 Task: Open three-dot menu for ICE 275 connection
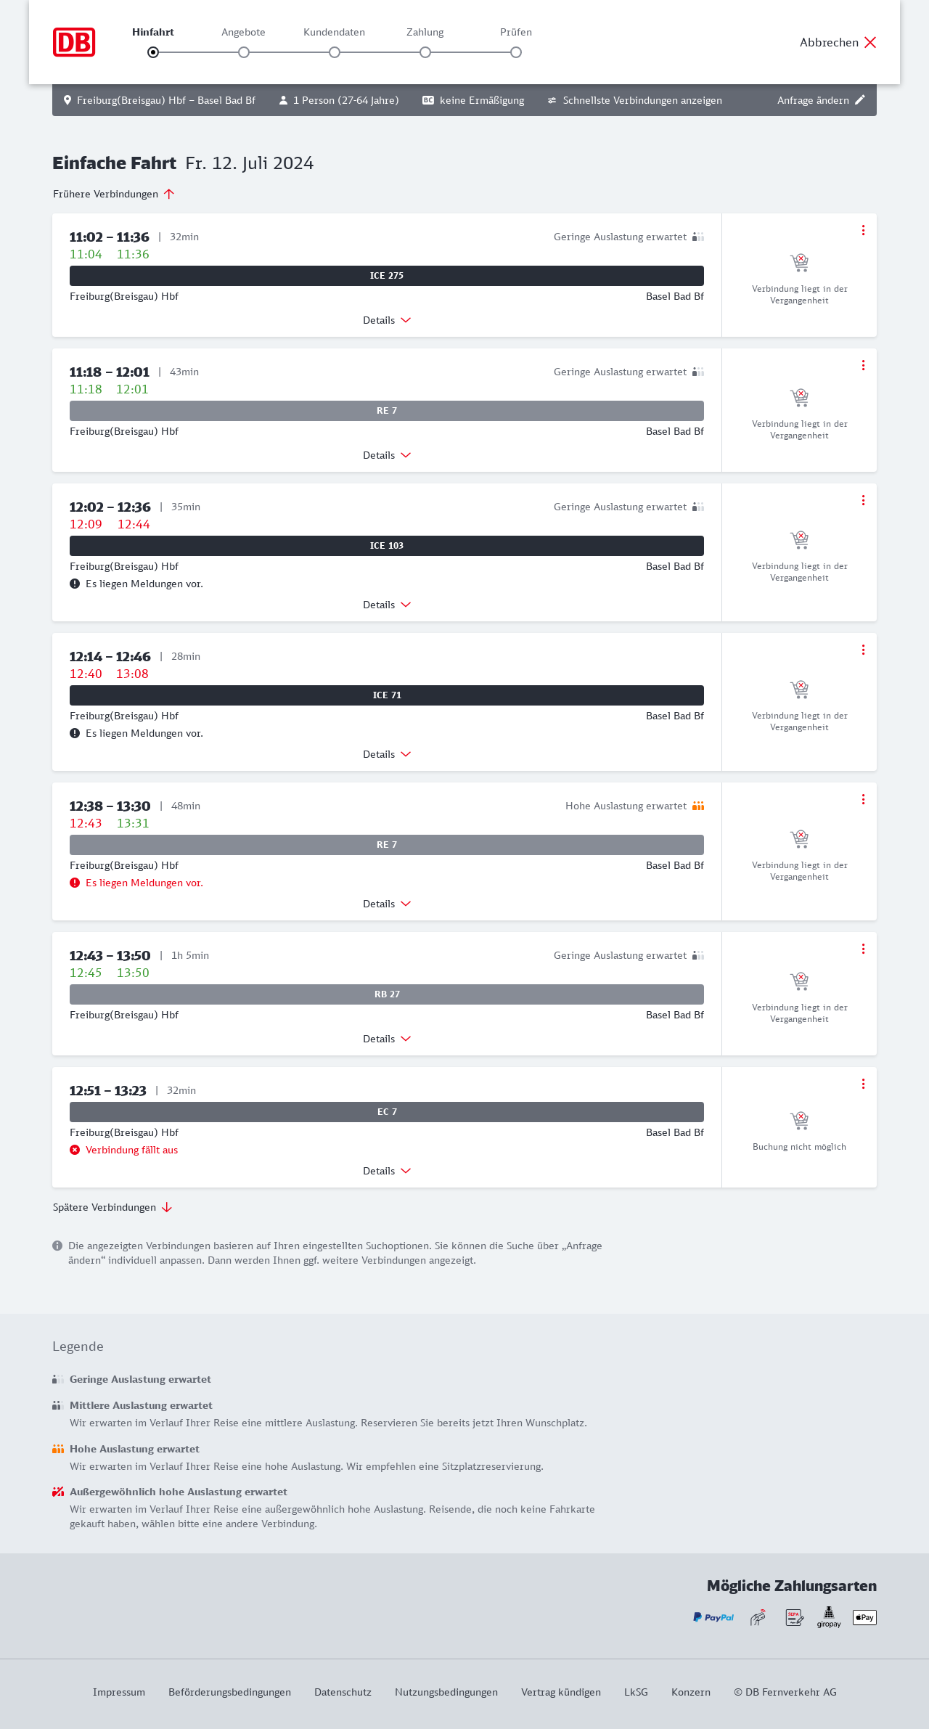(x=863, y=230)
